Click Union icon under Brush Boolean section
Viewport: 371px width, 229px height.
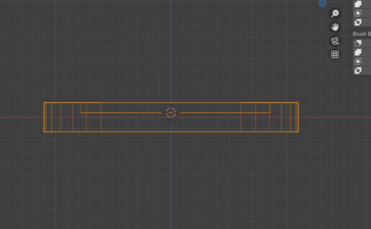click(358, 52)
